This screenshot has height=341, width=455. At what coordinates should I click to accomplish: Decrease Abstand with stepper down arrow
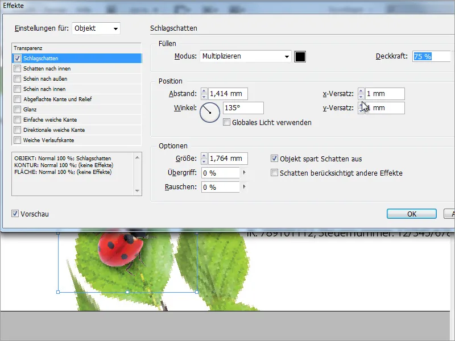tap(204, 97)
